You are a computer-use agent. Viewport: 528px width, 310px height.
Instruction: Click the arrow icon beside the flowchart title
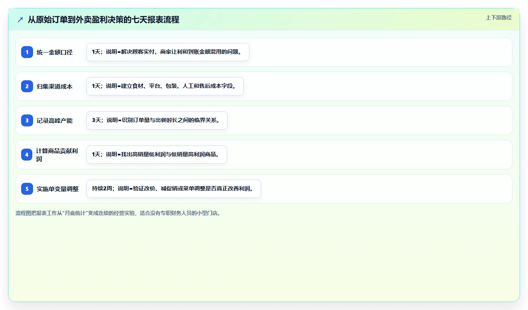pos(20,19)
